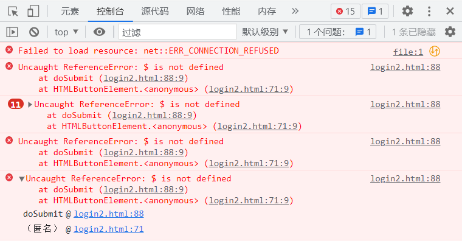
Task: Switch to the 网络 tab
Action: pos(195,11)
